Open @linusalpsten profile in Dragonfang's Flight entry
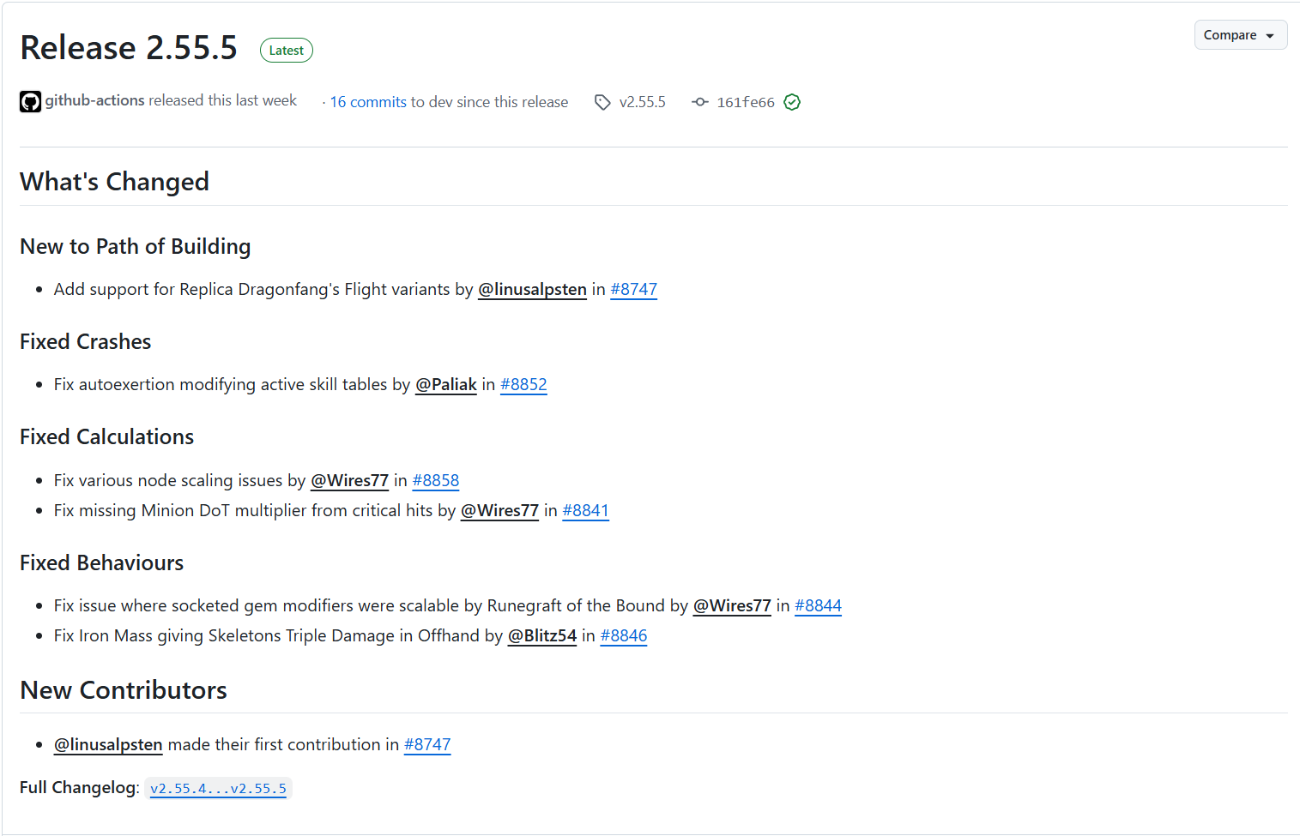This screenshot has width=1300, height=836. [x=532, y=290]
